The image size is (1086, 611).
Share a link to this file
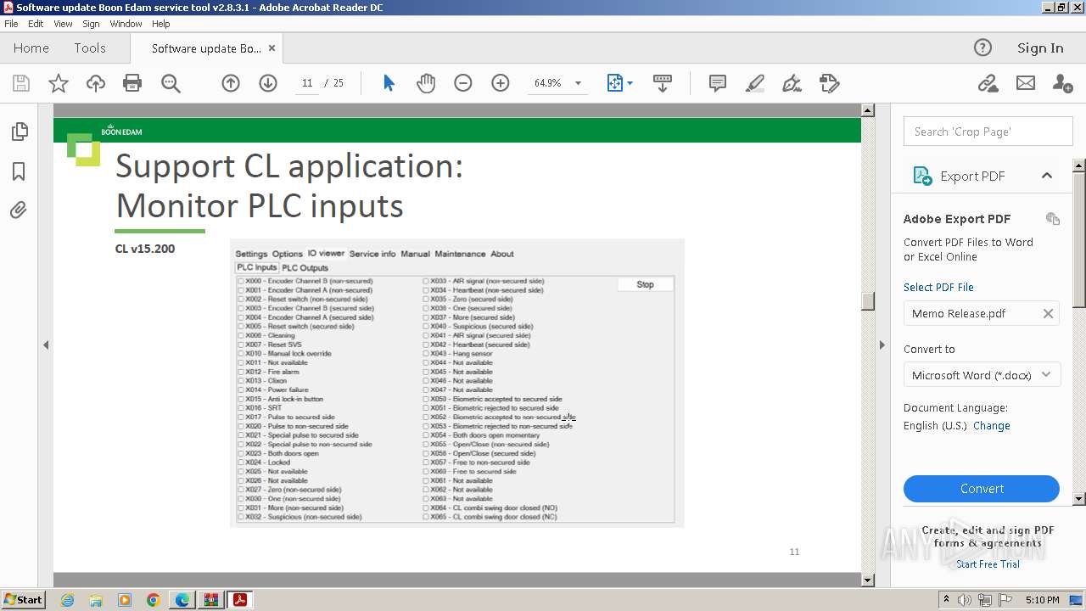click(x=988, y=83)
